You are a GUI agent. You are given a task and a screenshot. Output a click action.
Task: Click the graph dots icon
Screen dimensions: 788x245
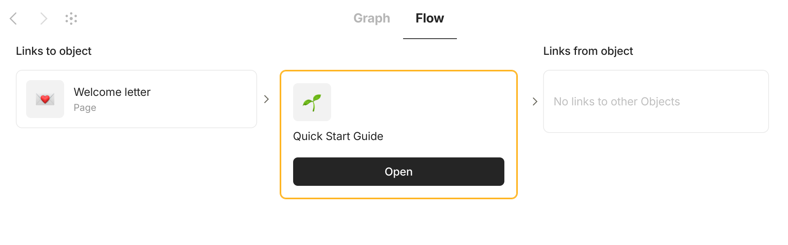(71, 19)
